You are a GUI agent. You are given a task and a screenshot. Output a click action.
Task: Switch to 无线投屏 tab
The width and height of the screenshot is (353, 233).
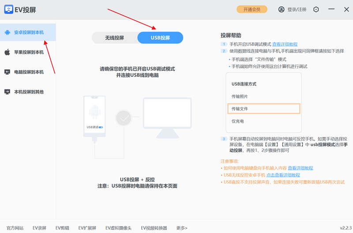coord(115,38)
